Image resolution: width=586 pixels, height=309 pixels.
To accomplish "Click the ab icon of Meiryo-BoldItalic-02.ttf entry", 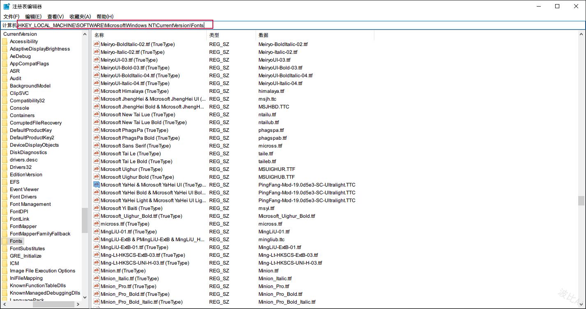I will click(97, 44).
